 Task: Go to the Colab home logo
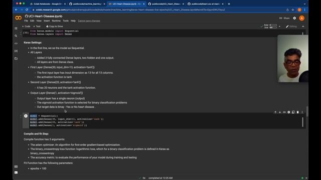tap(18, 18)
